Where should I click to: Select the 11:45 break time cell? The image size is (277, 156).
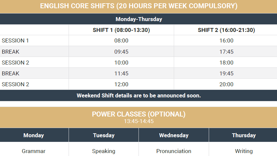click(121, 73)
